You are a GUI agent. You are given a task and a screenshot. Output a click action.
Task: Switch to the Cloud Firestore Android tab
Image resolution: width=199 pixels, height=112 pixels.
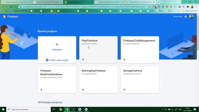click(x=48, y=2)
